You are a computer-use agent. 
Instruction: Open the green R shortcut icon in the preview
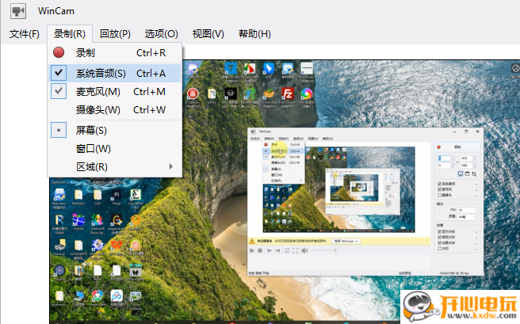[250, 93]
